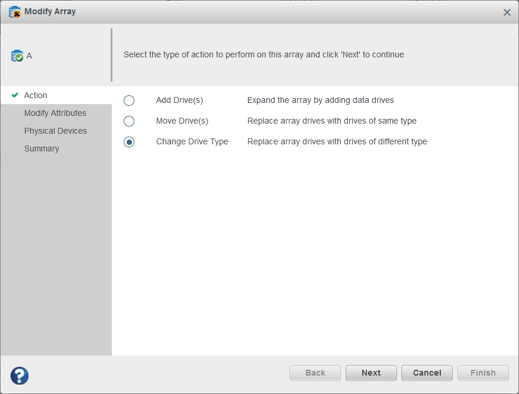Click the green checkmark beside Action
Screen dimensions: 519x394
pos(14,95)
